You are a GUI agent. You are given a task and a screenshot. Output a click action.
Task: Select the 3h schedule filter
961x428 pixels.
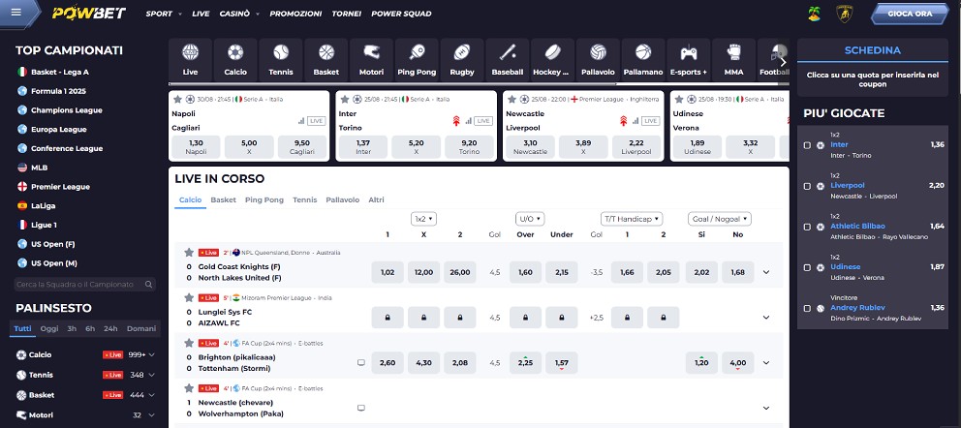pos(72,328)
